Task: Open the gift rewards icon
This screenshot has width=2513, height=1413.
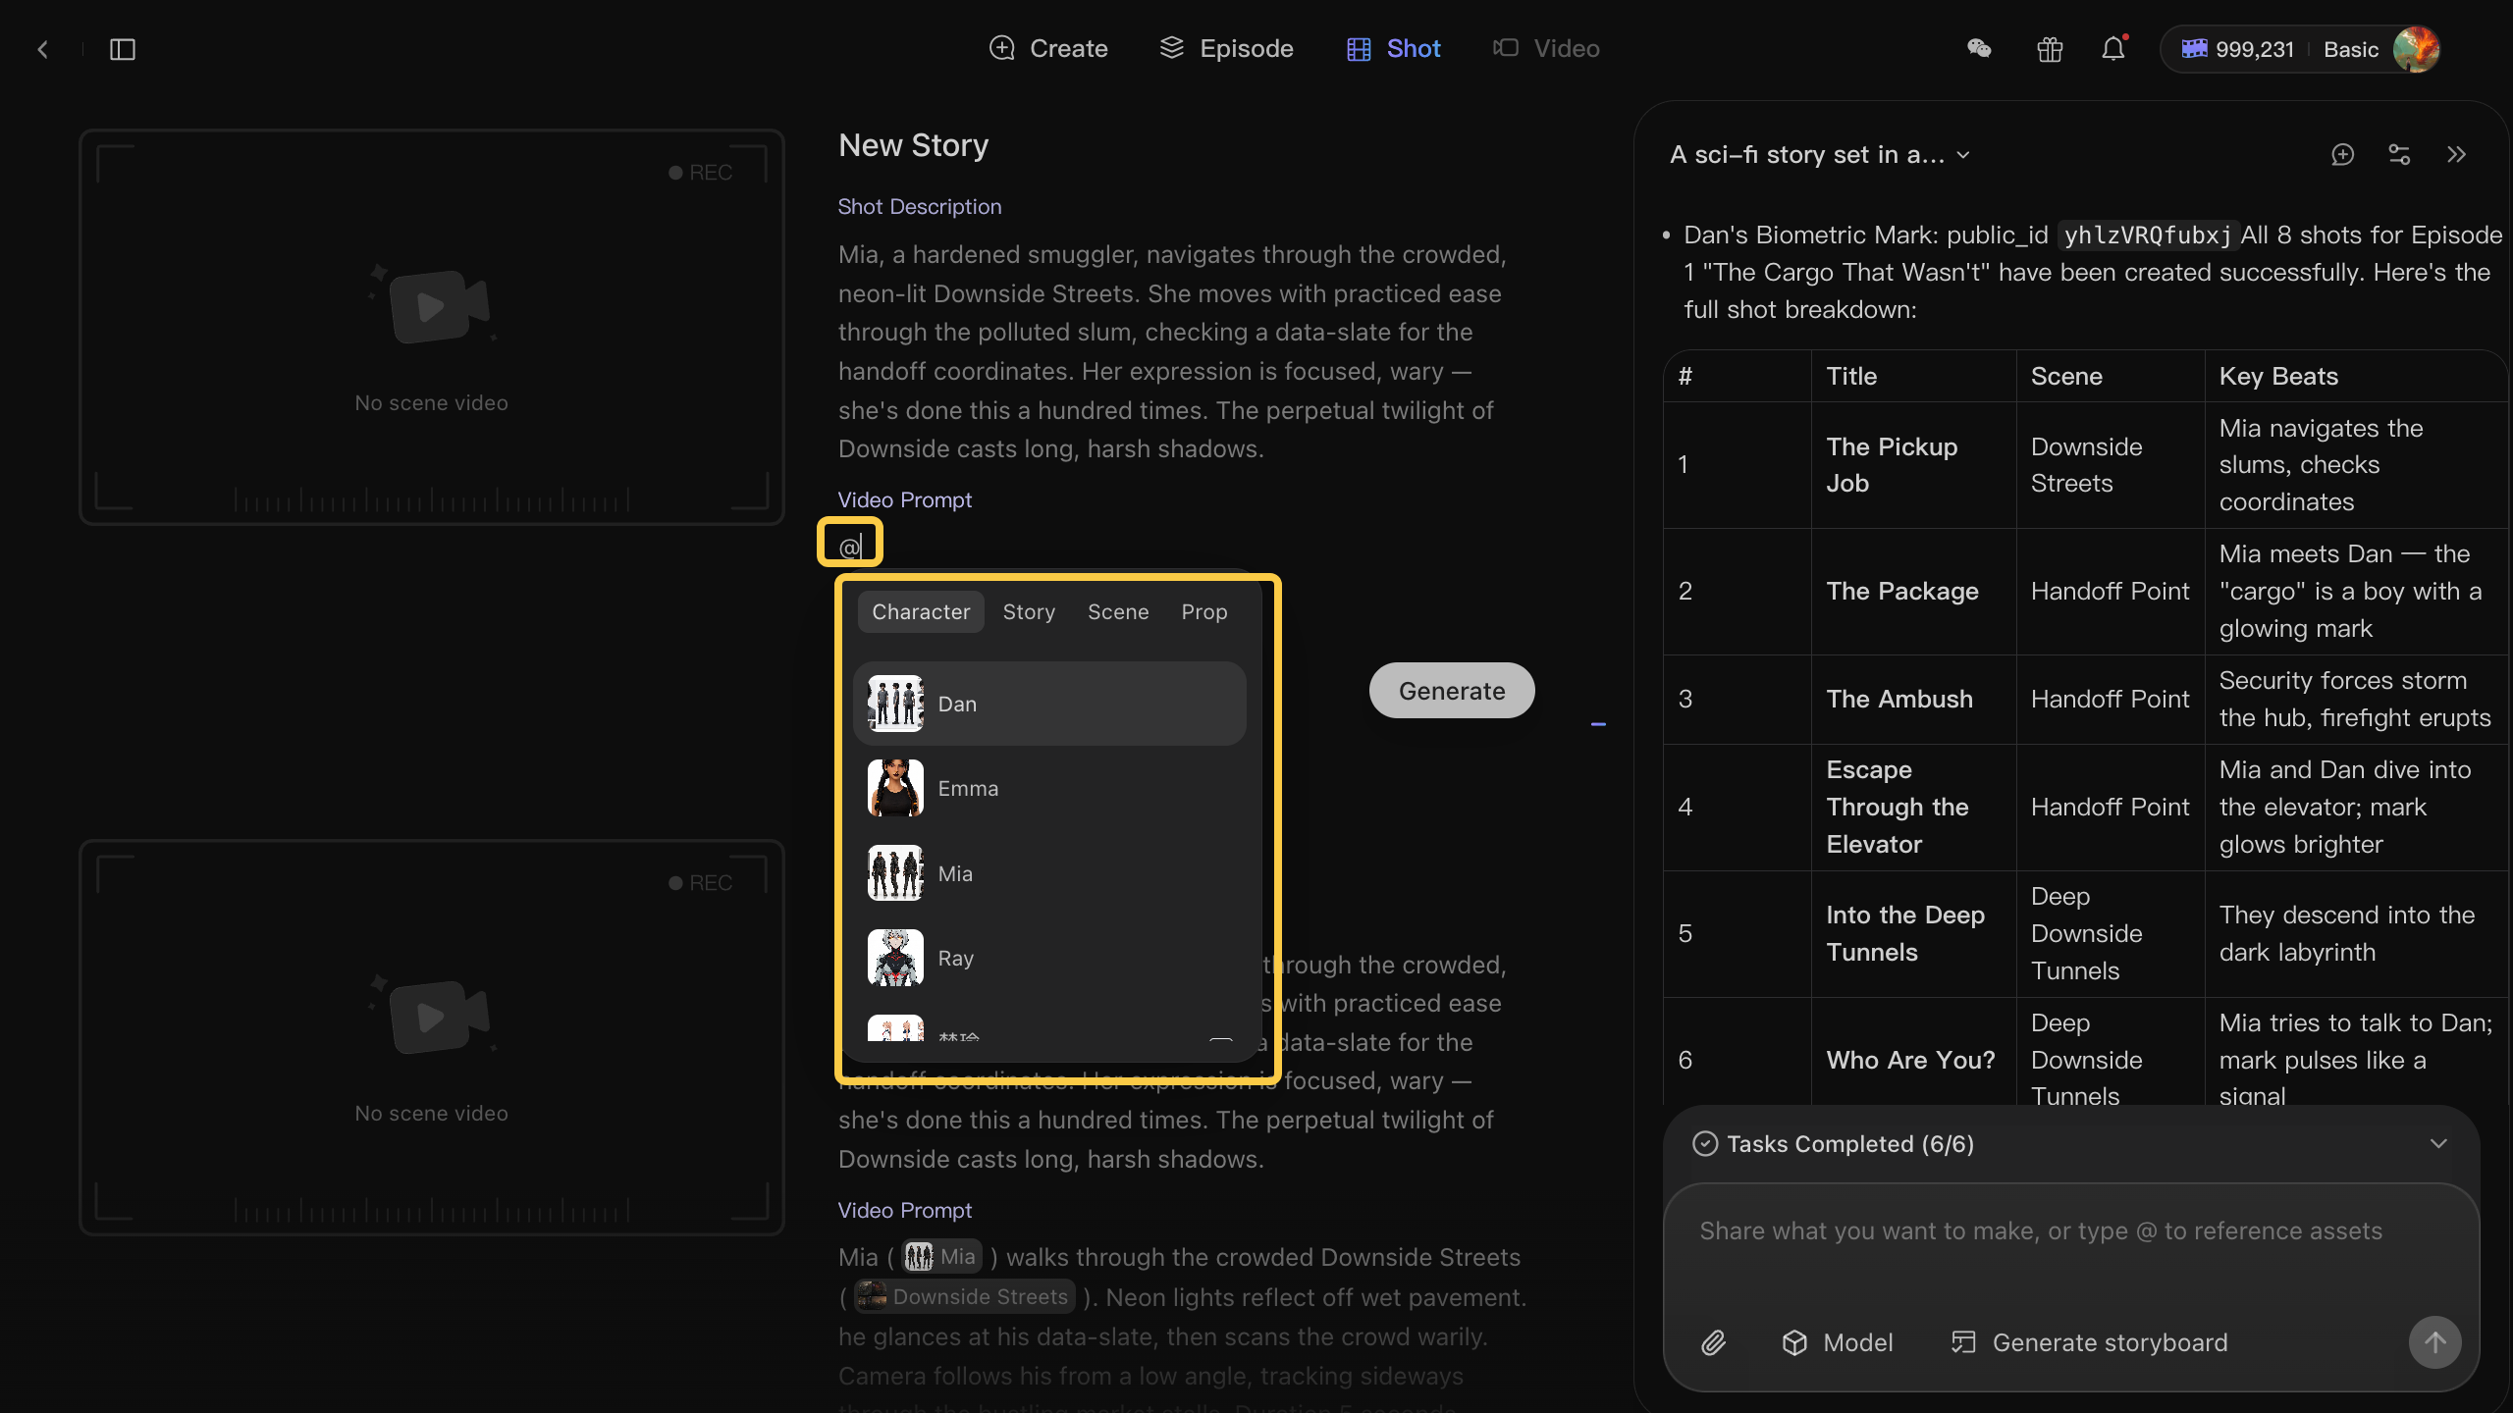Action: 2050,49
